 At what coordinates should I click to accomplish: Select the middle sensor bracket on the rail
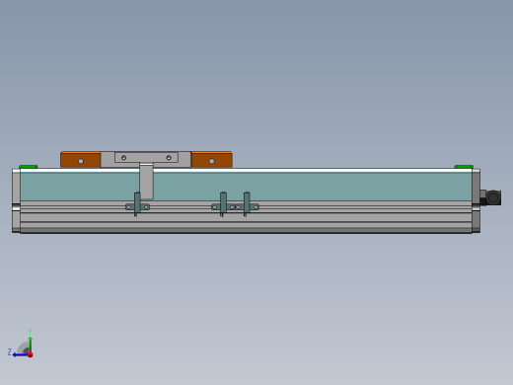point(223,204)
